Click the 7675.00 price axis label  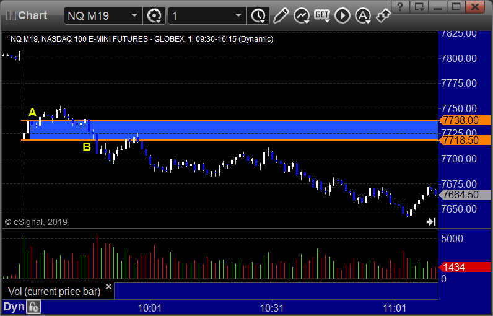click(x=459, y=184)
